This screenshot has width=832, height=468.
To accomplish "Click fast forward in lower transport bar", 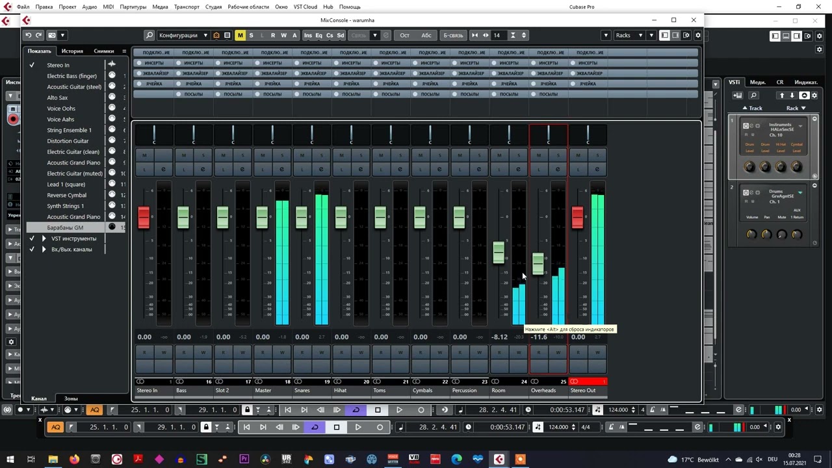I will tap(295, 427).
